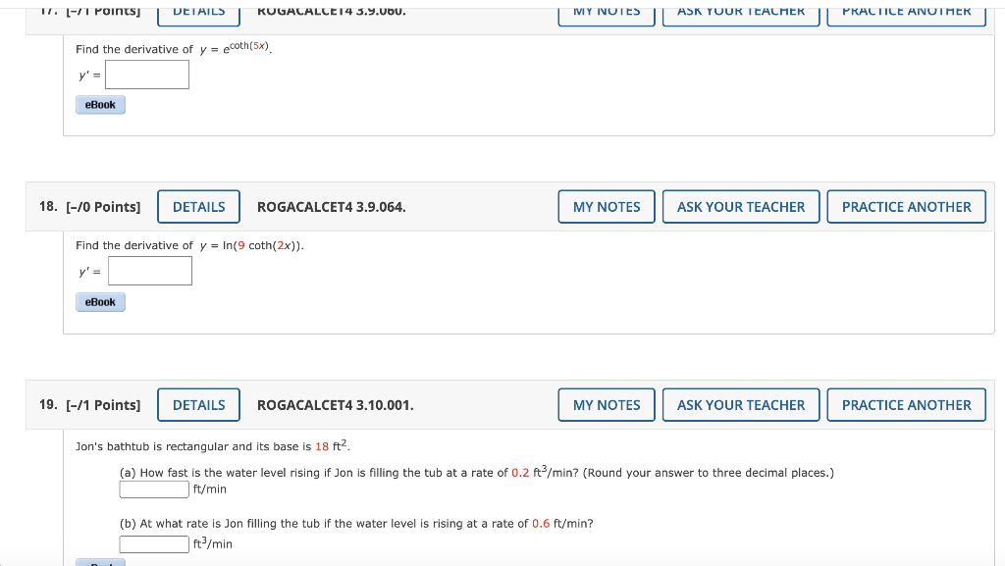Screen dimensions: 1005x566
Task: Click part (b) question text about filling rate
Action: pos(356,523)
